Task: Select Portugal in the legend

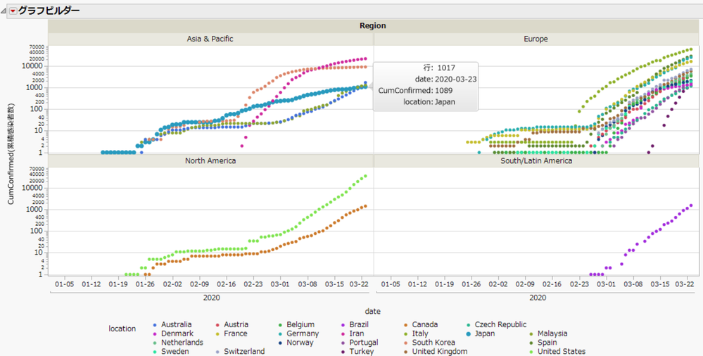Action: (364, 343)
